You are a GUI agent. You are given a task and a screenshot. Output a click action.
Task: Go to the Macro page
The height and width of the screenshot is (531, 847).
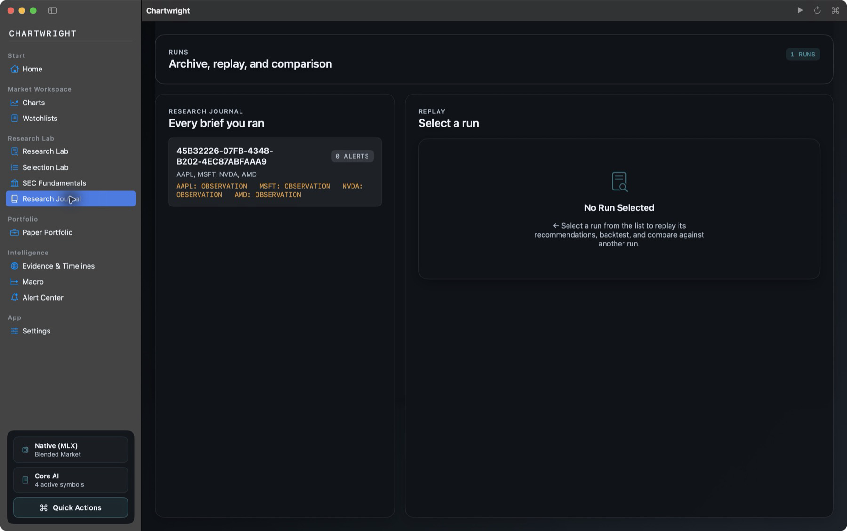pos(71,282)
